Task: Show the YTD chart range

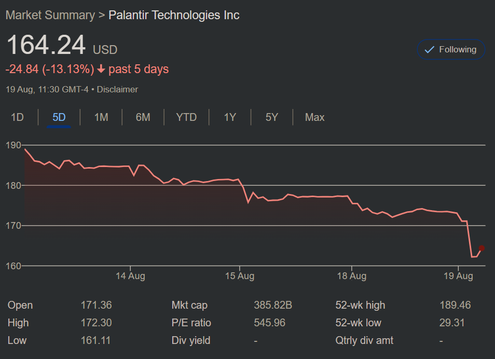Action: [186, 117]
